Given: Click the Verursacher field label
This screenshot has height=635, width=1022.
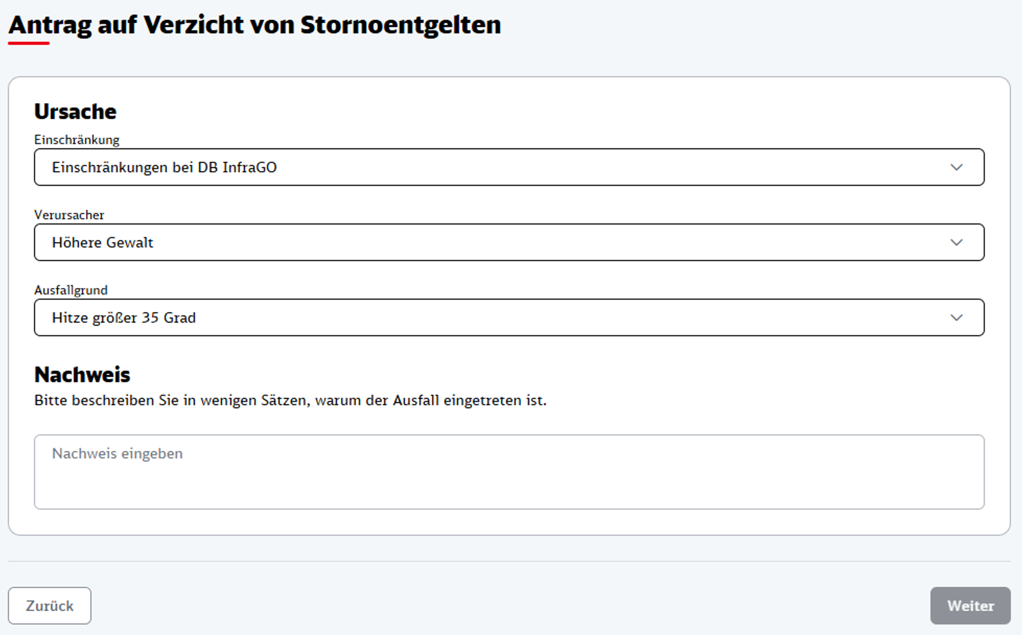Looking at the screenshot, I should click(69, 215).
